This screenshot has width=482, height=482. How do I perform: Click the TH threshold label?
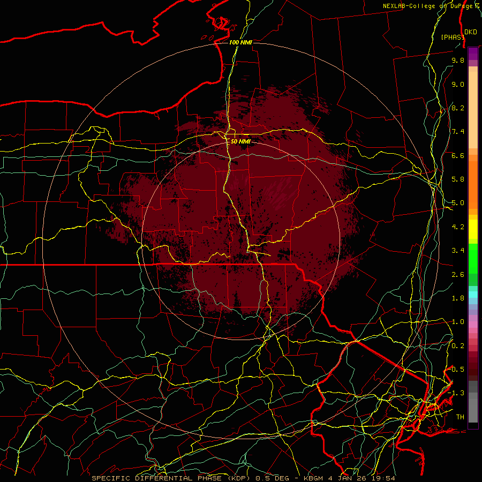coord(460,417)
